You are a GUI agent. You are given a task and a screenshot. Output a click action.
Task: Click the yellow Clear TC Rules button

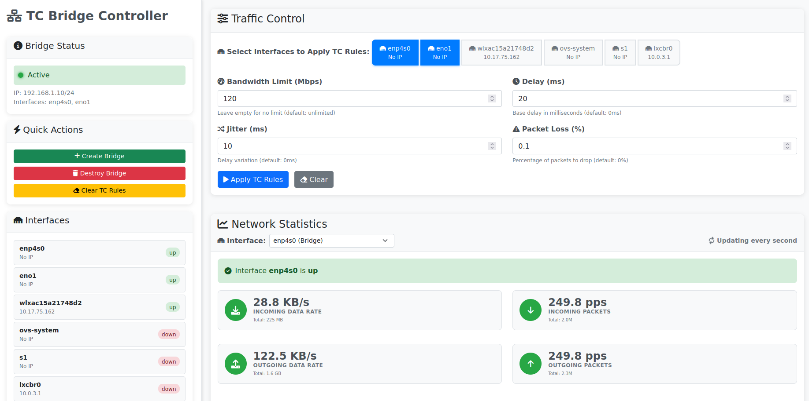(99, 190)
